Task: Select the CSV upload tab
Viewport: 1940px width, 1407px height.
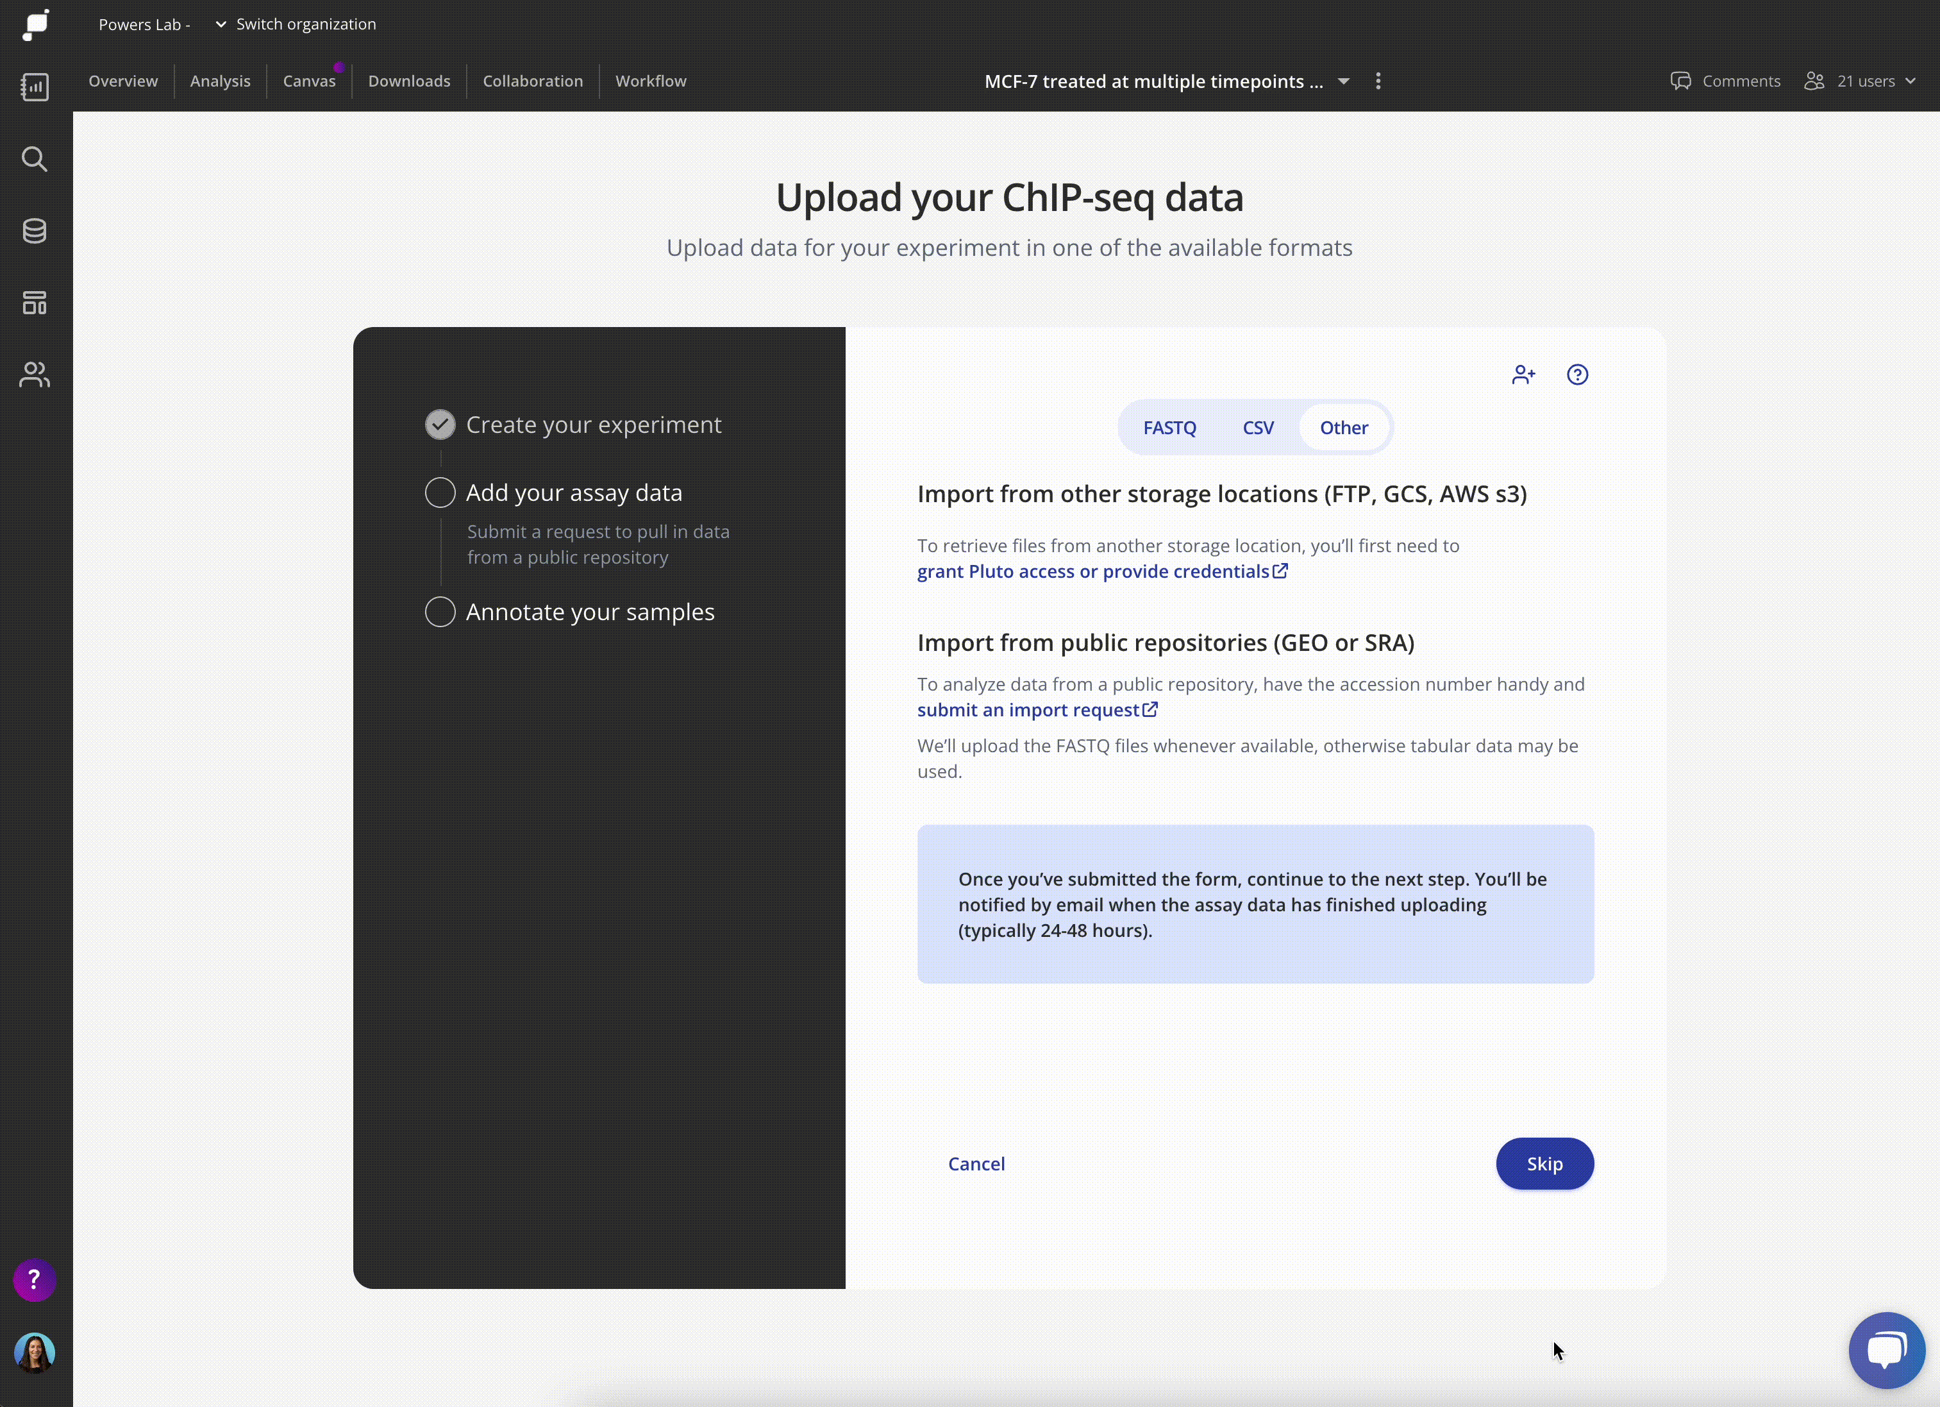Action: click(x=1258, y=428)
